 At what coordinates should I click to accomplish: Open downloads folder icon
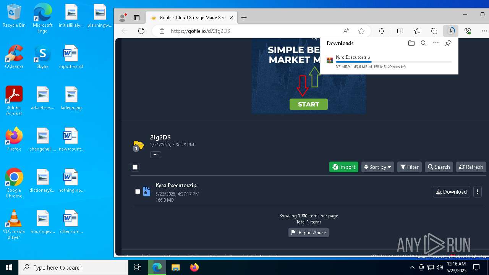tap(411, 43)
